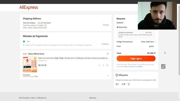180x101 pixels.
Task: Click 'mudança' to change payment method
Action: point(105,44)
